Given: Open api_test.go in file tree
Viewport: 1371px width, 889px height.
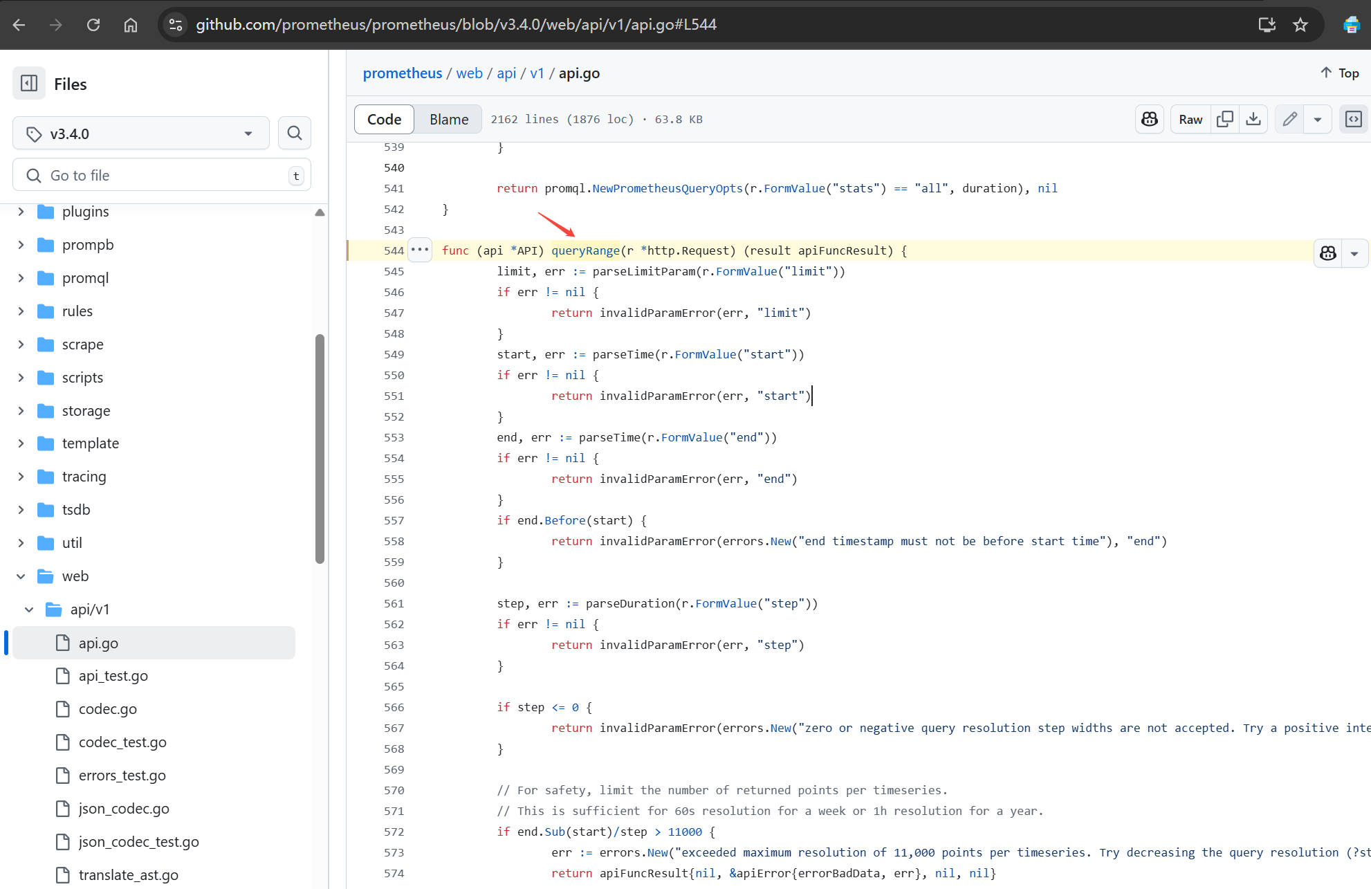Looking at the screenshot, I should coord(113,676).
